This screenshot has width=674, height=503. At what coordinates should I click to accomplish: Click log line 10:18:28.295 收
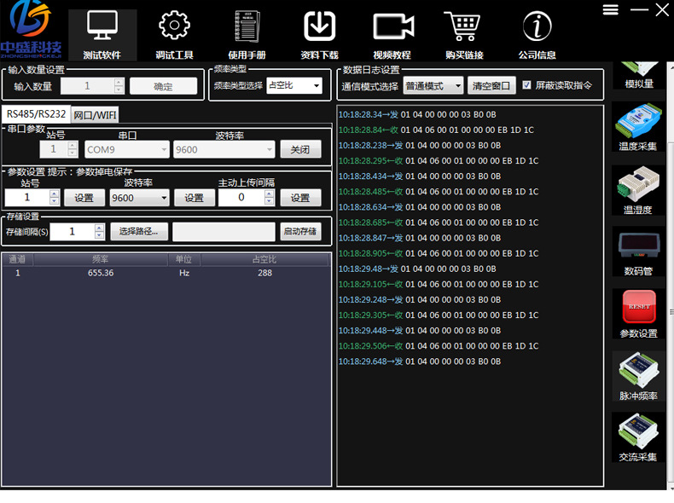[439, 160]
